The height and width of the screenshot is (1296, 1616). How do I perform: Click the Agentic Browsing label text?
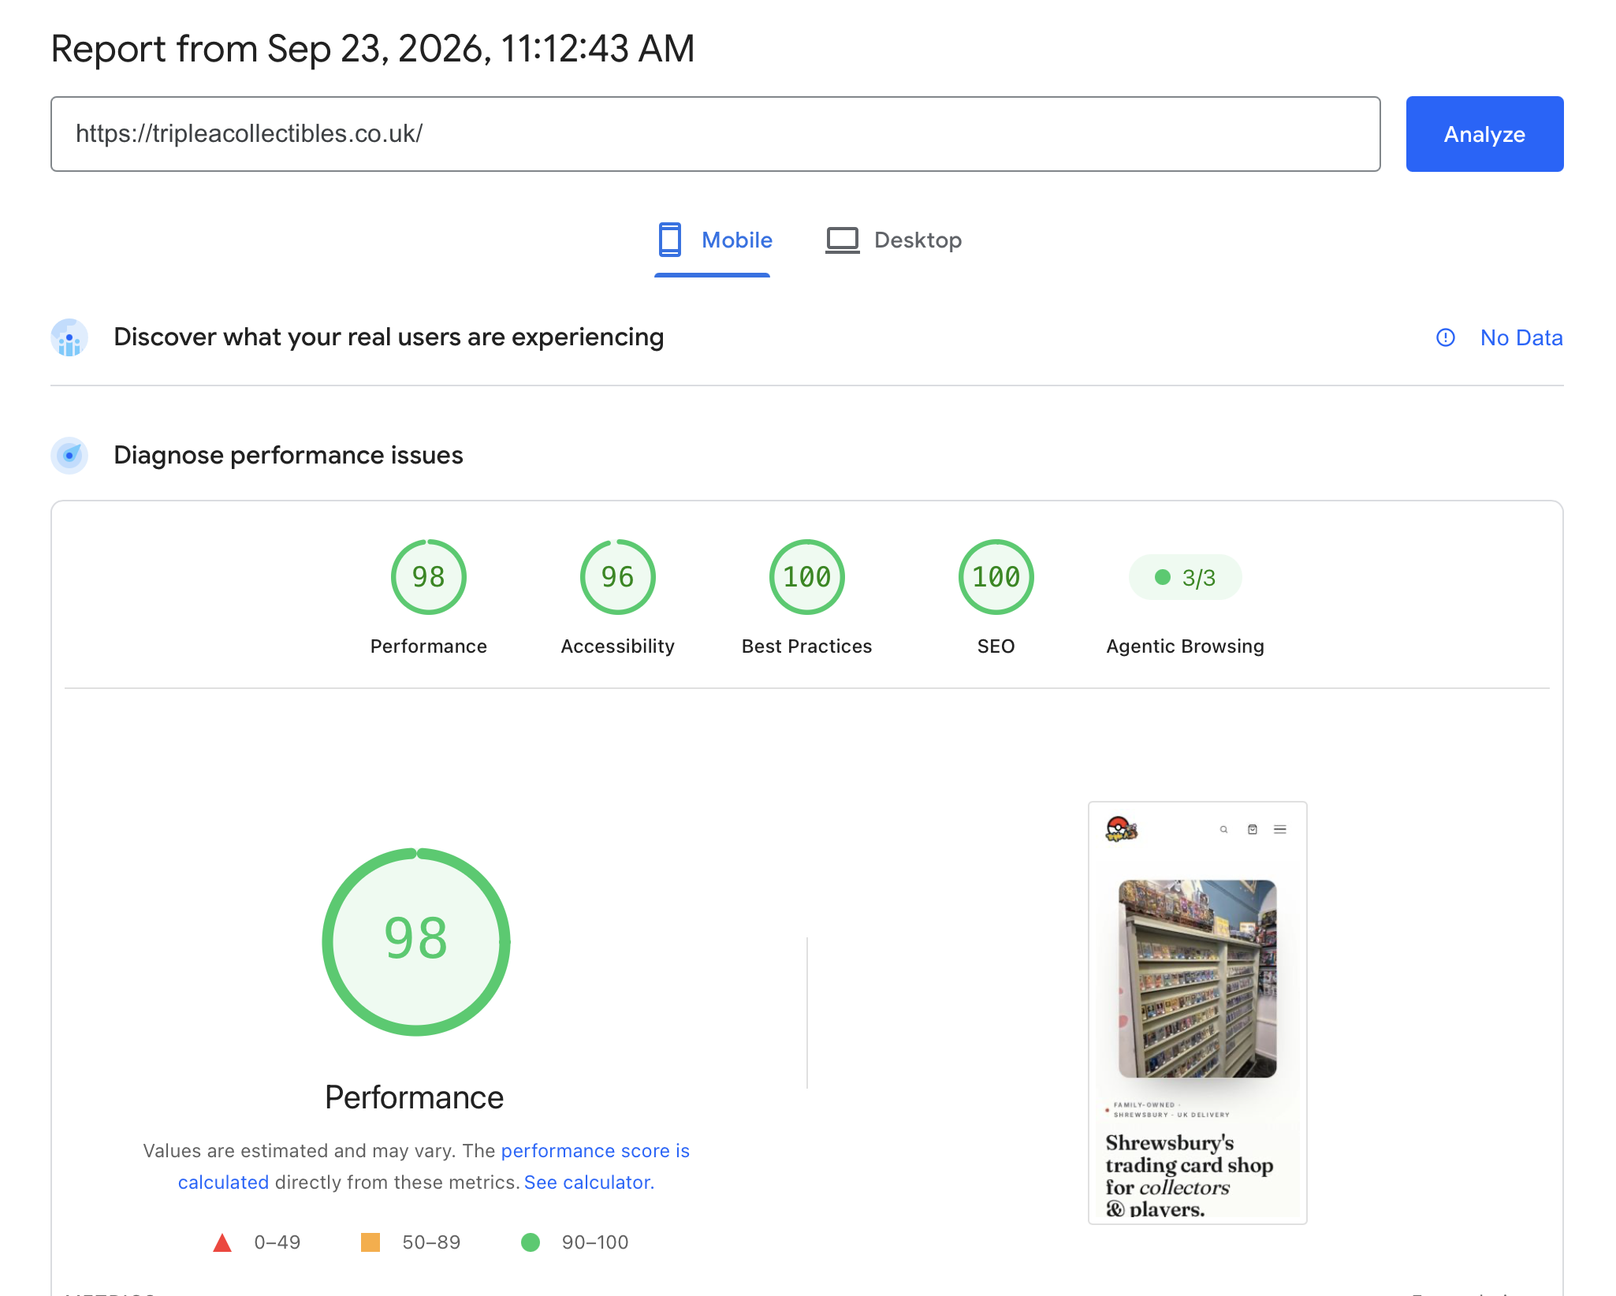pos(1186,646)
